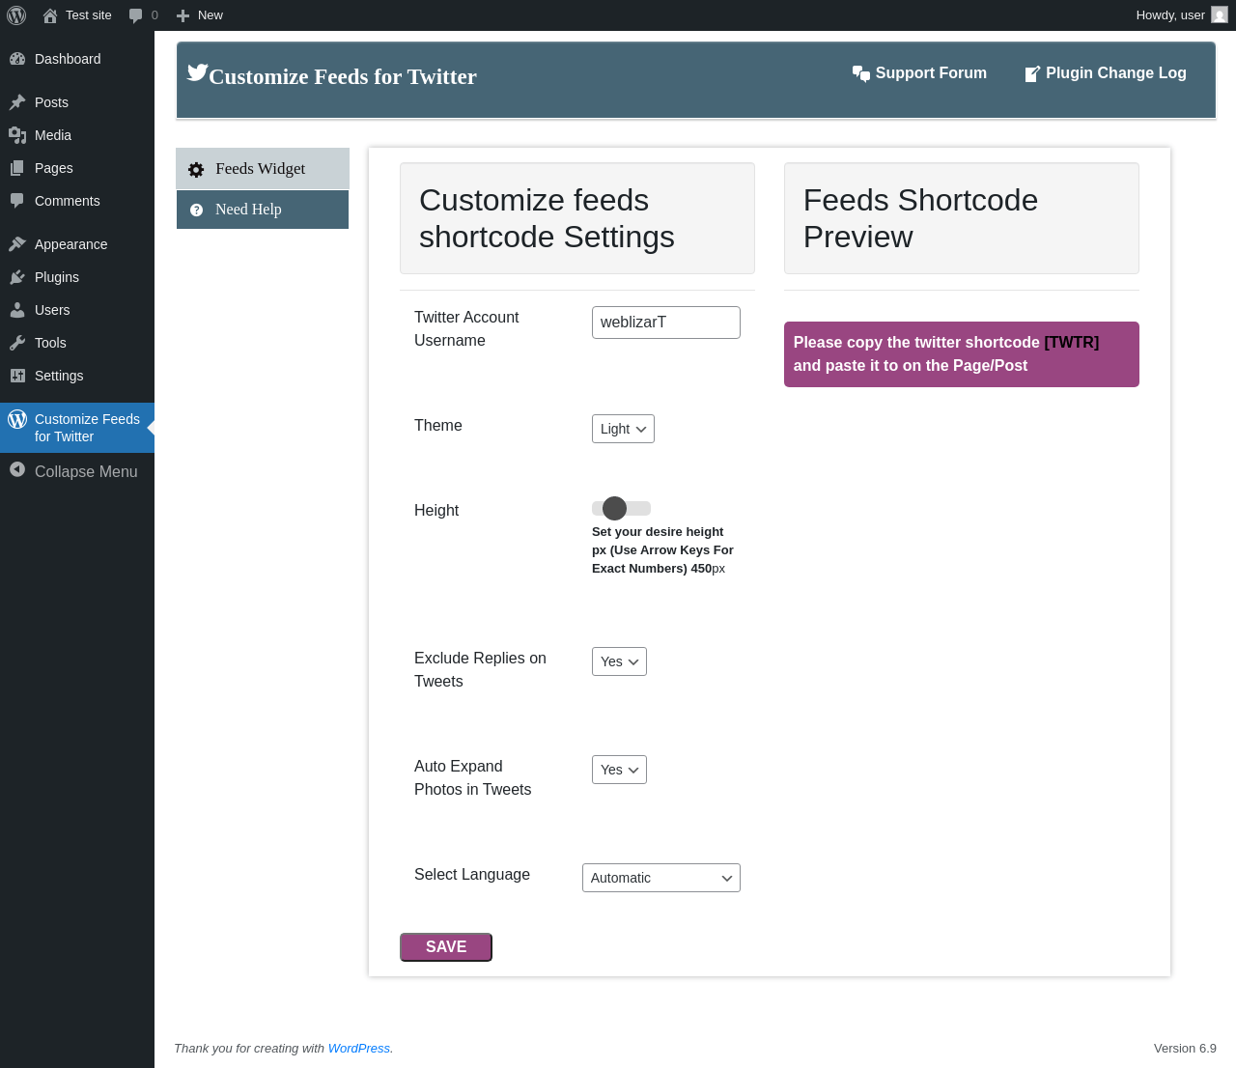Click the Dashboard gauge icon
Image resolution: width=1236 pixels, height=1068 pixels.
17,59
